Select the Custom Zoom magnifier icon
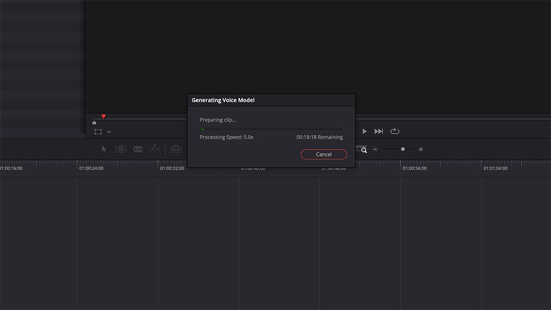 pyautogui.click(x=363, y=149)
